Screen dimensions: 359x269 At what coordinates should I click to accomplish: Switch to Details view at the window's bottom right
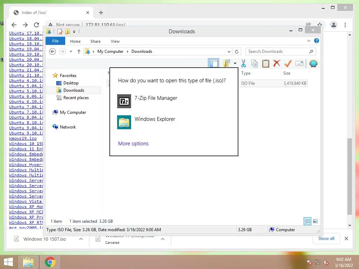tap(307, 221)
